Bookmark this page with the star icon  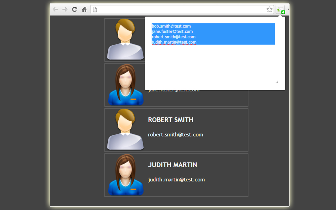(269, 9)
